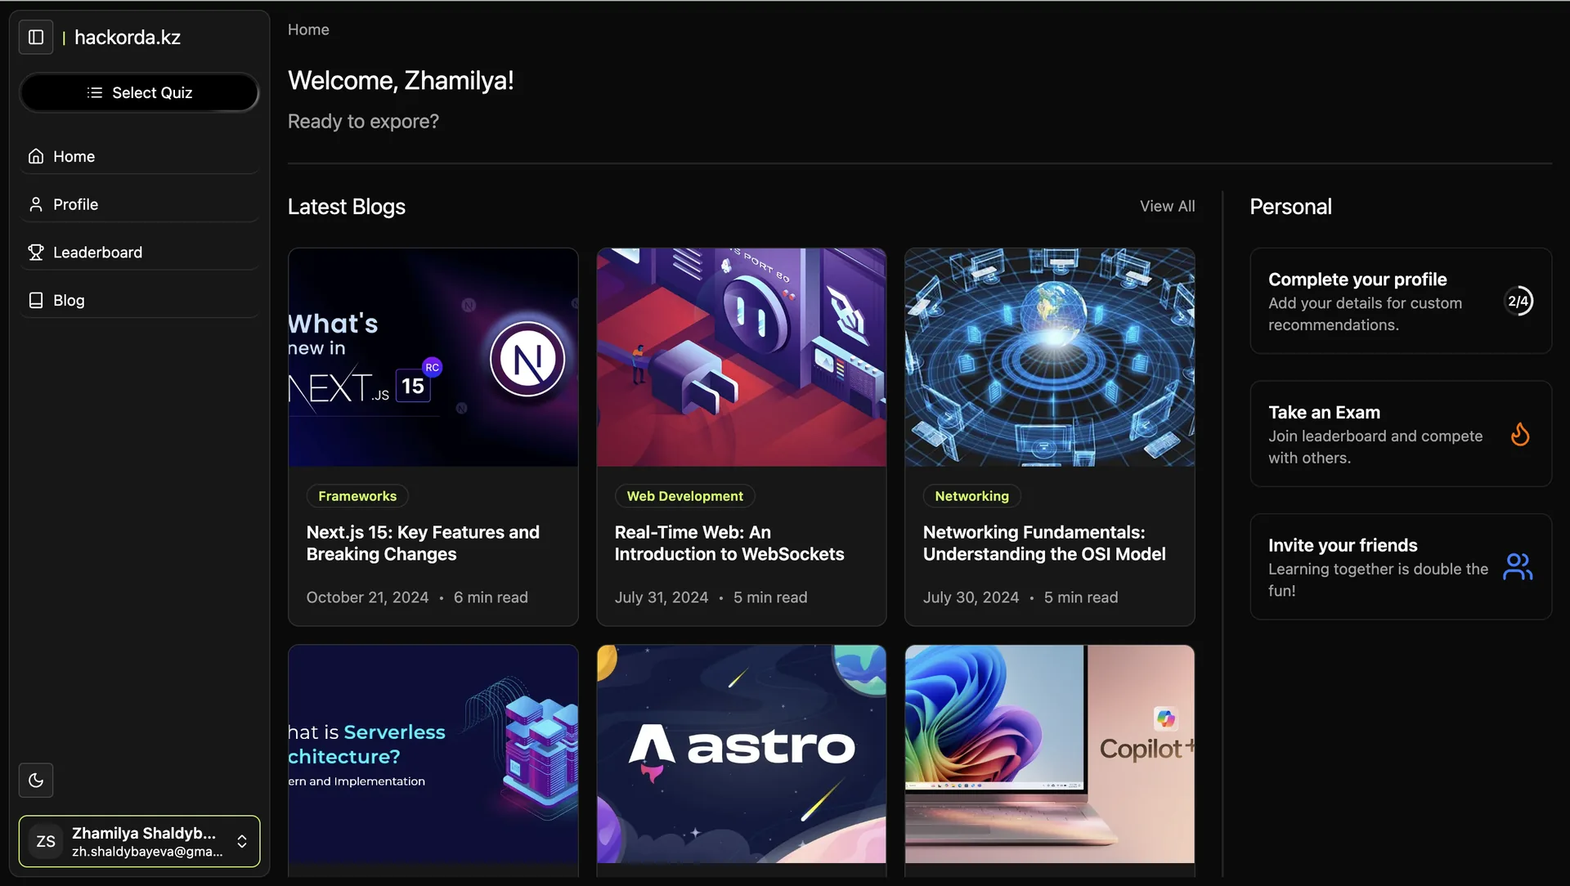The height and width of the screenshot is (886, 1570).
Task: Click the Latest Blogs heading
Action: [347, 207]
